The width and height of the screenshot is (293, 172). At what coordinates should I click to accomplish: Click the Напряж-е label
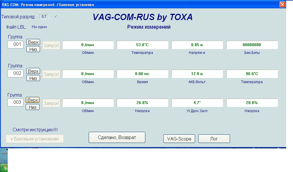(197, 53)
